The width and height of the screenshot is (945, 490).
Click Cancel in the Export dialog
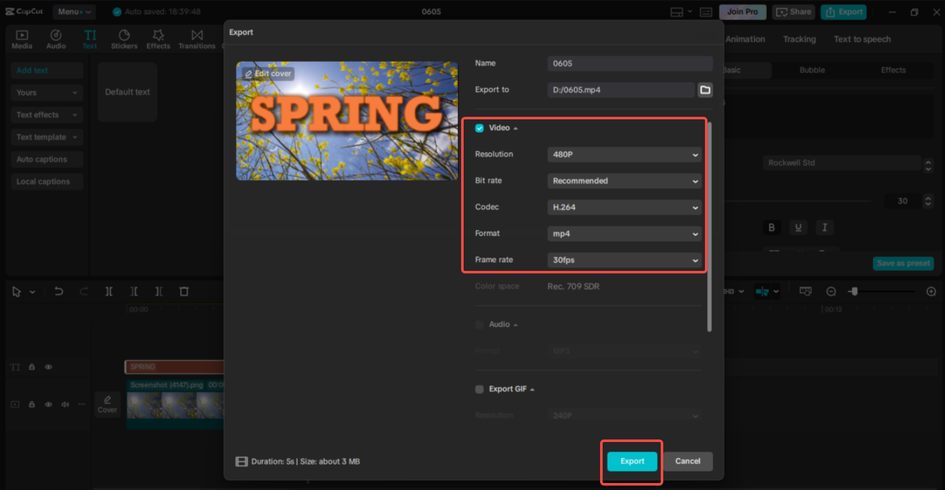tap(688, 462)
